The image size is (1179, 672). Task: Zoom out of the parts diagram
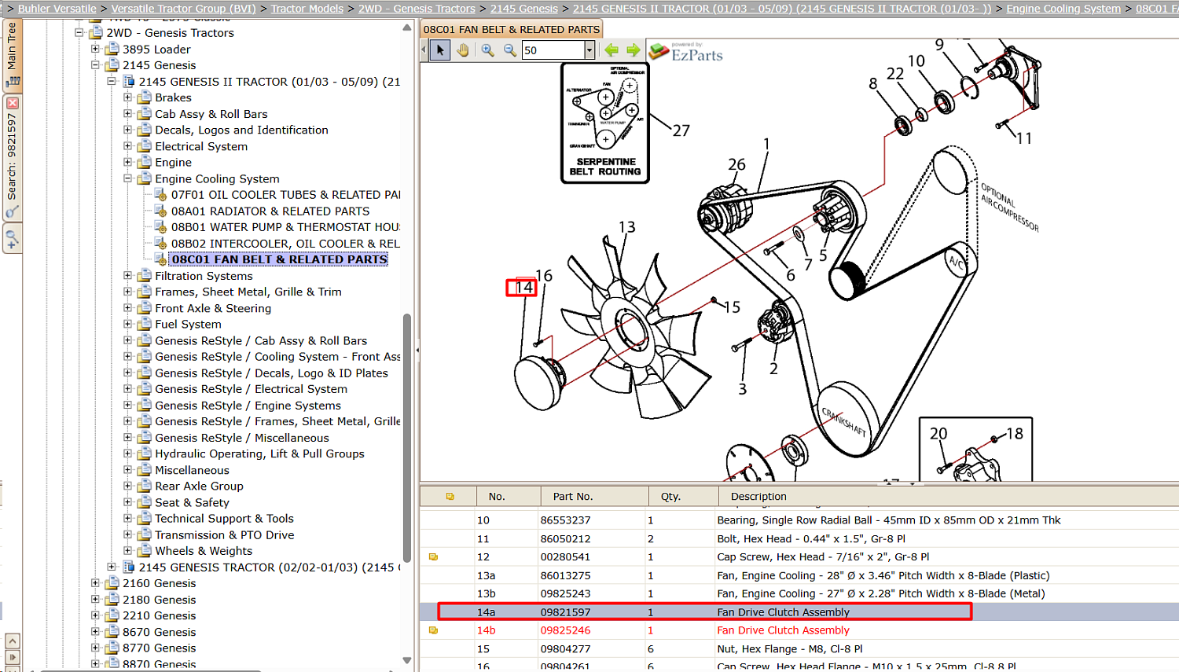click(x=510, y=50)
